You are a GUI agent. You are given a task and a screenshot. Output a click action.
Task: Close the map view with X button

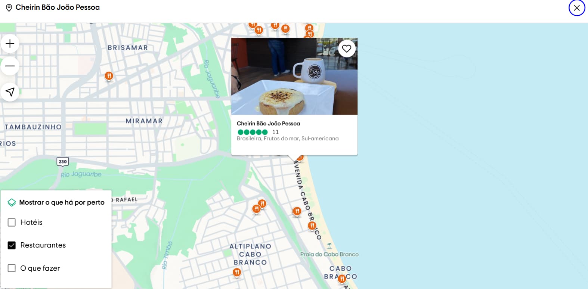[x=577, y=8]
